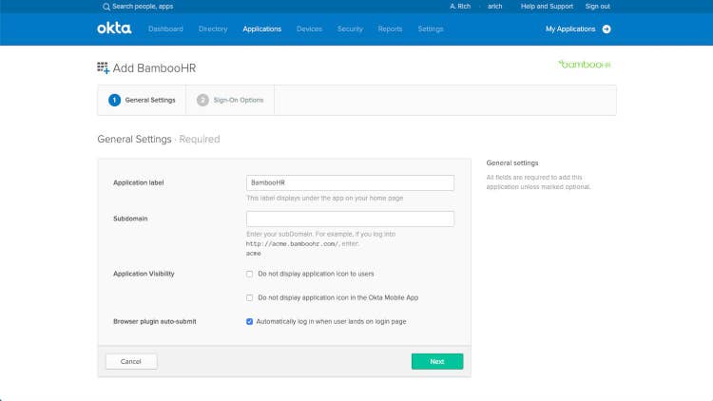Click the 'General settings' sidebar heading

(512, 162)
